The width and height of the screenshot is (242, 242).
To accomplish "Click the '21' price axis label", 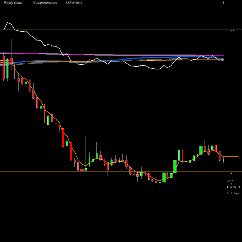I will click(232, 31).
